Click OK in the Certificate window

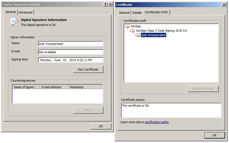click(215, 136)
